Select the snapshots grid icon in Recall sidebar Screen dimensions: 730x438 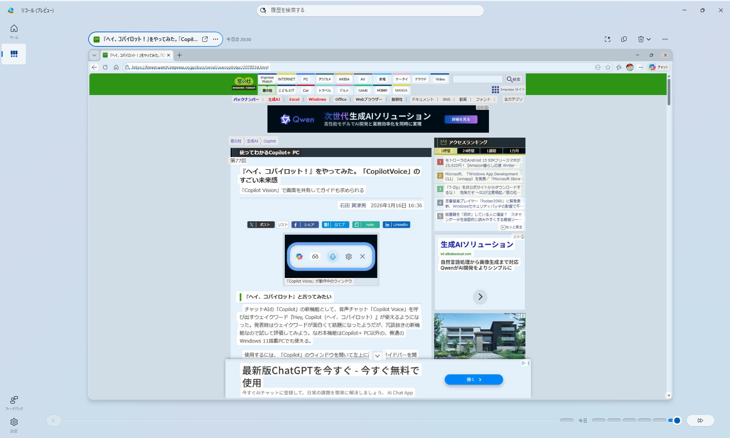(14, 54)
